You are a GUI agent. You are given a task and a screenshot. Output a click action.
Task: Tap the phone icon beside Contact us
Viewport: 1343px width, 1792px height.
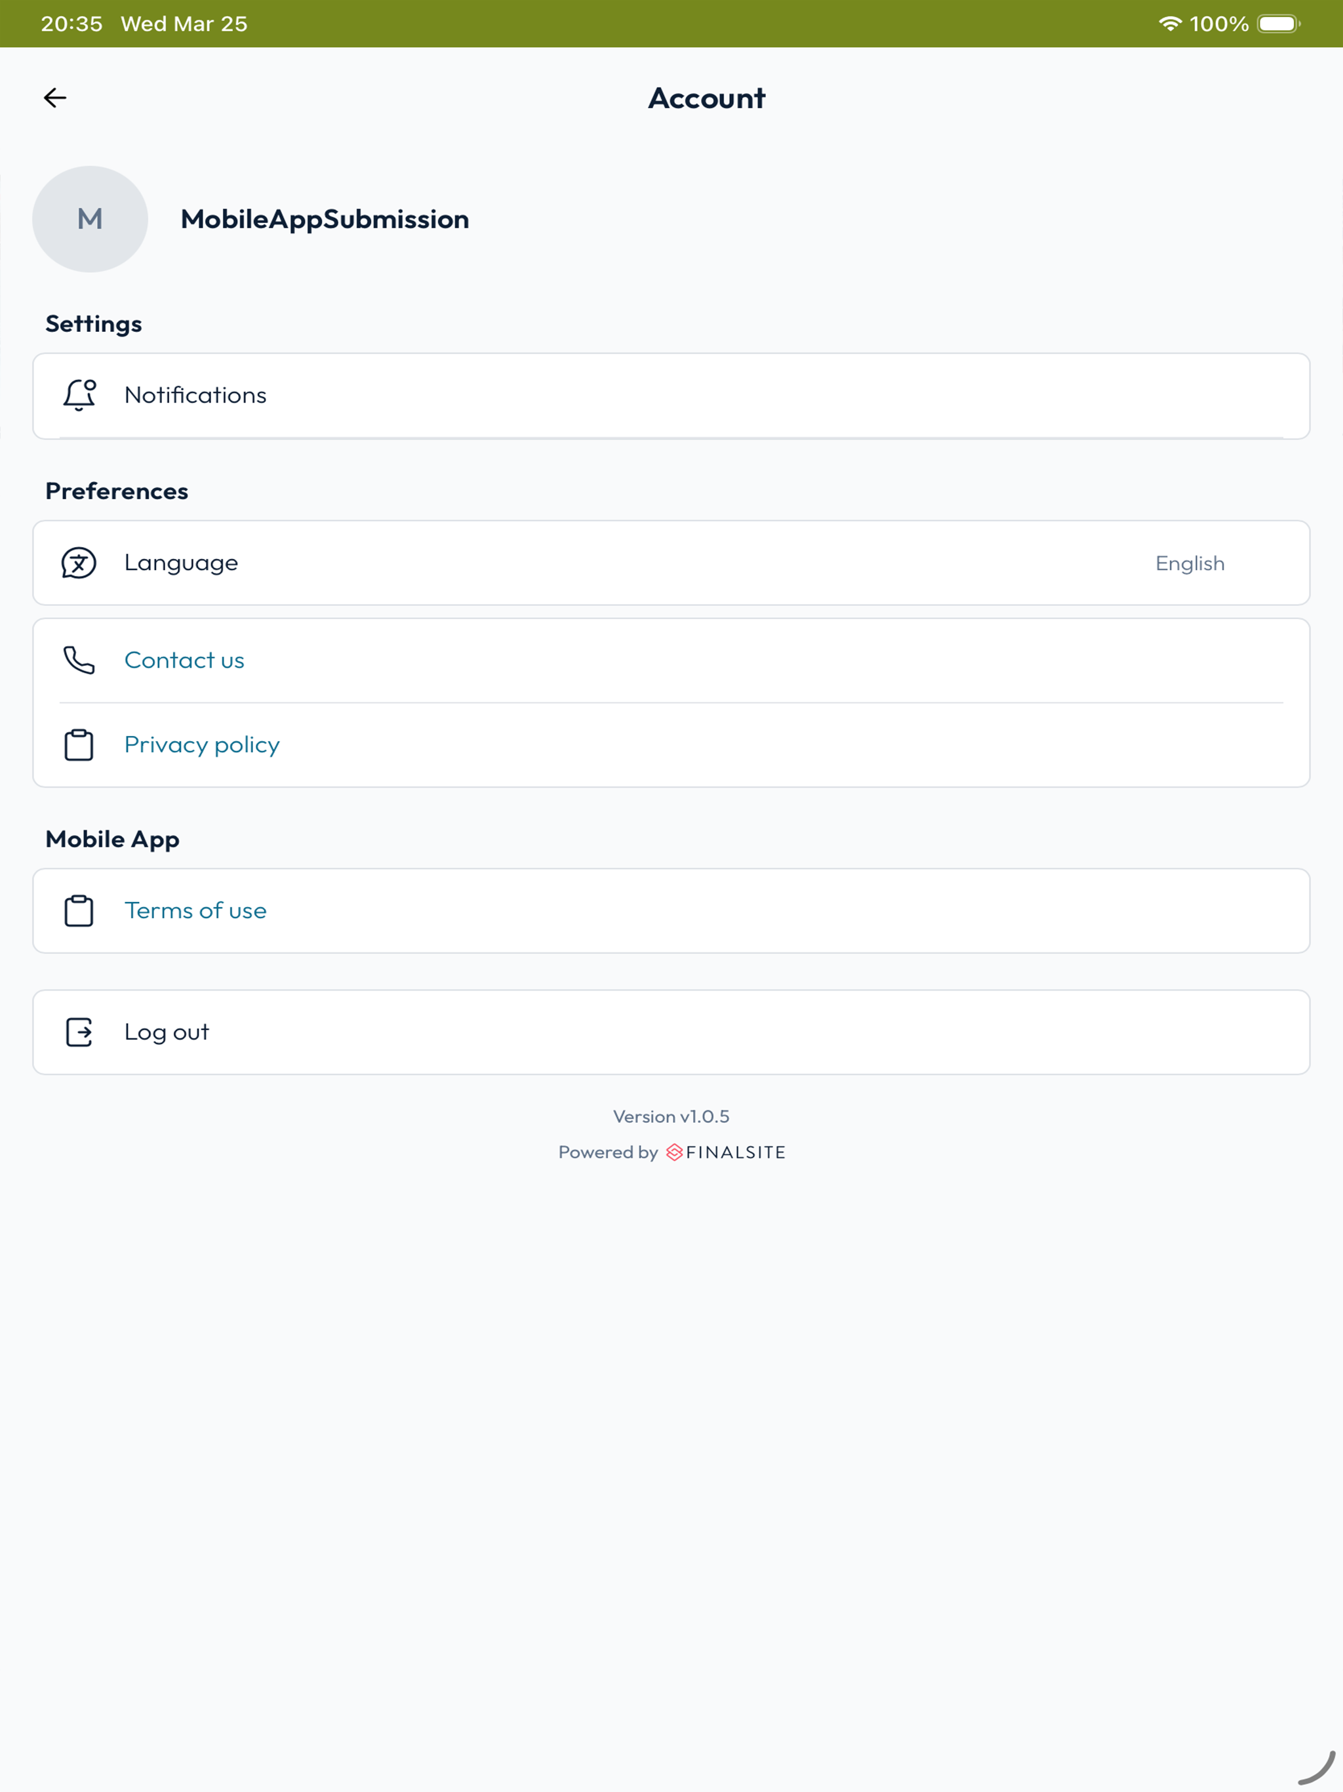pyautogui.click(x=79, y=661)
